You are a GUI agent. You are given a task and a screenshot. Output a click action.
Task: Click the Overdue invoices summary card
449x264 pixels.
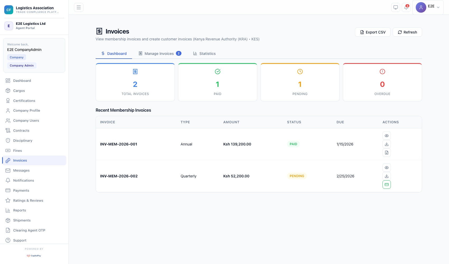pos(382,82)
